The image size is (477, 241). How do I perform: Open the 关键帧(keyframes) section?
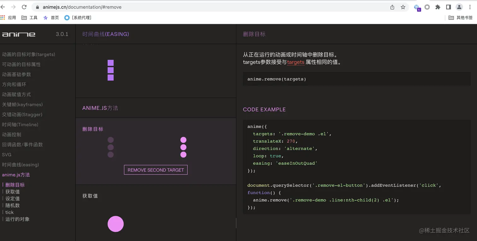tap(22, 105)
